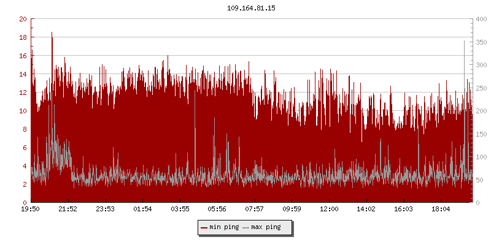Select the 18:04 time axis label
491x245 pixels.
click(441, 209)
